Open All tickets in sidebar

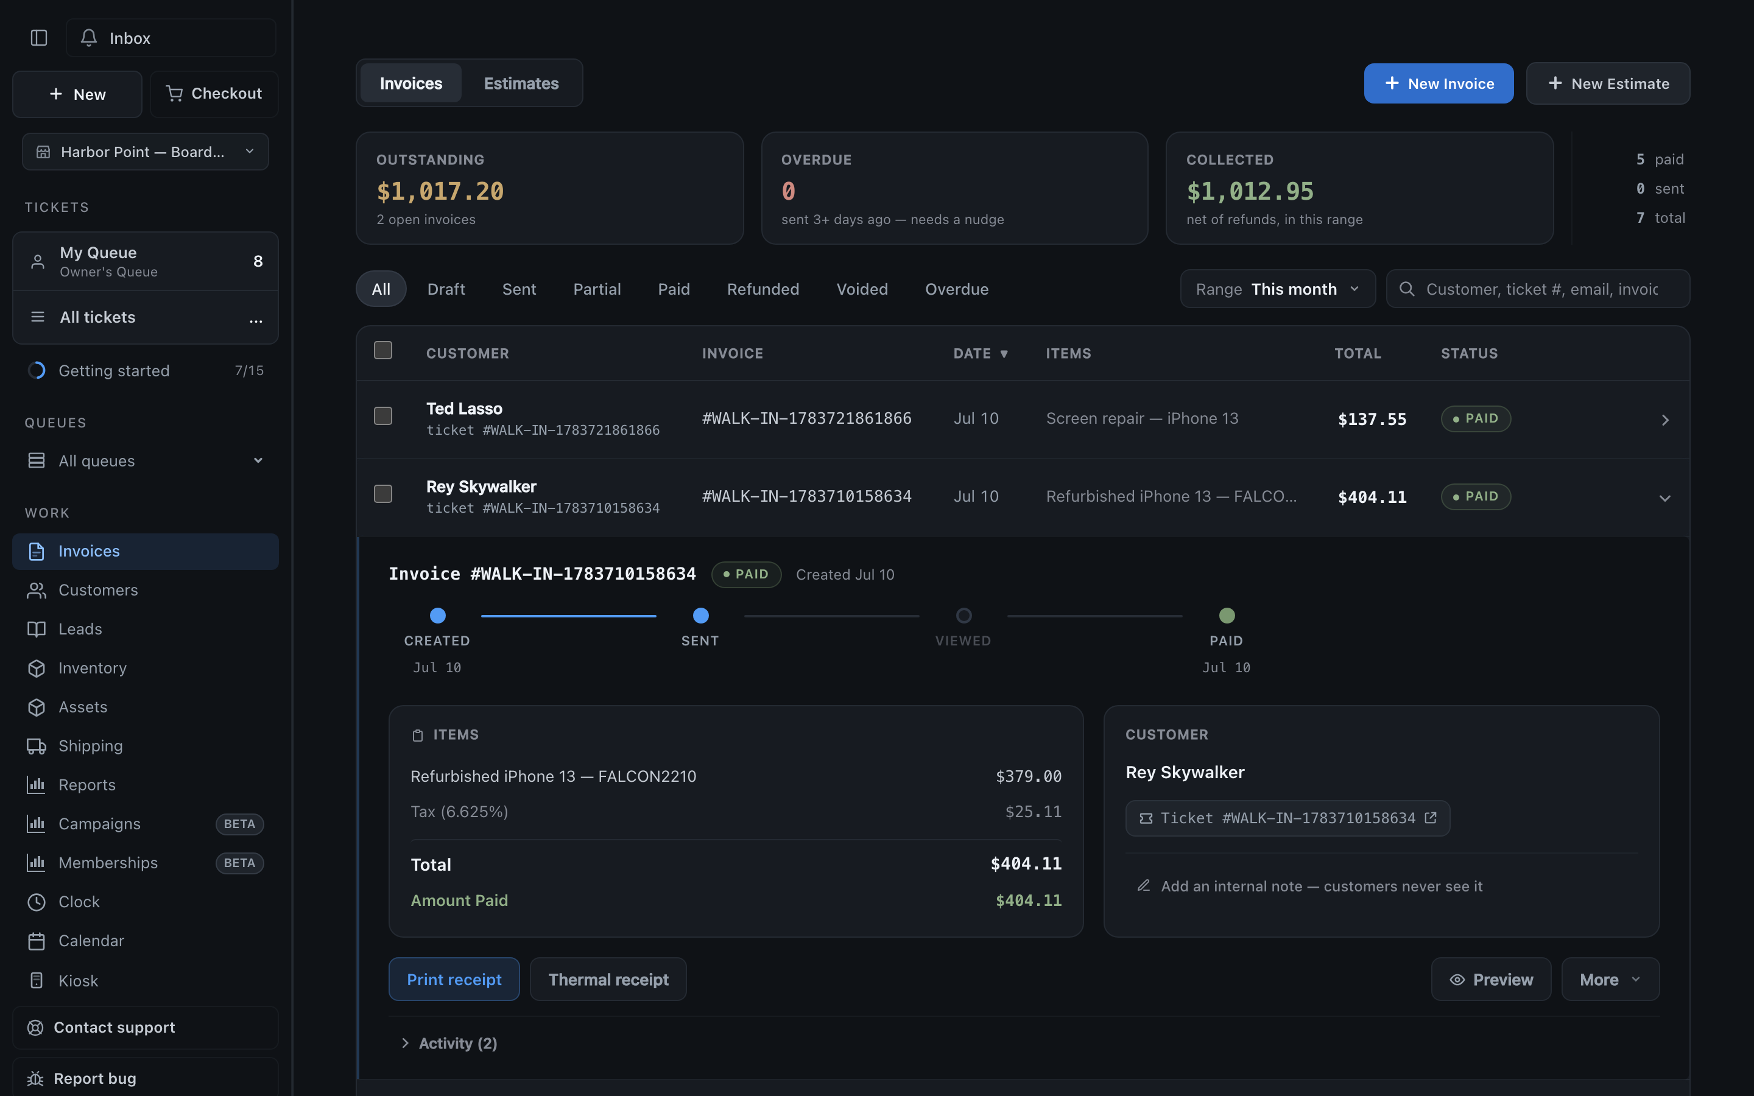(146, 317)
